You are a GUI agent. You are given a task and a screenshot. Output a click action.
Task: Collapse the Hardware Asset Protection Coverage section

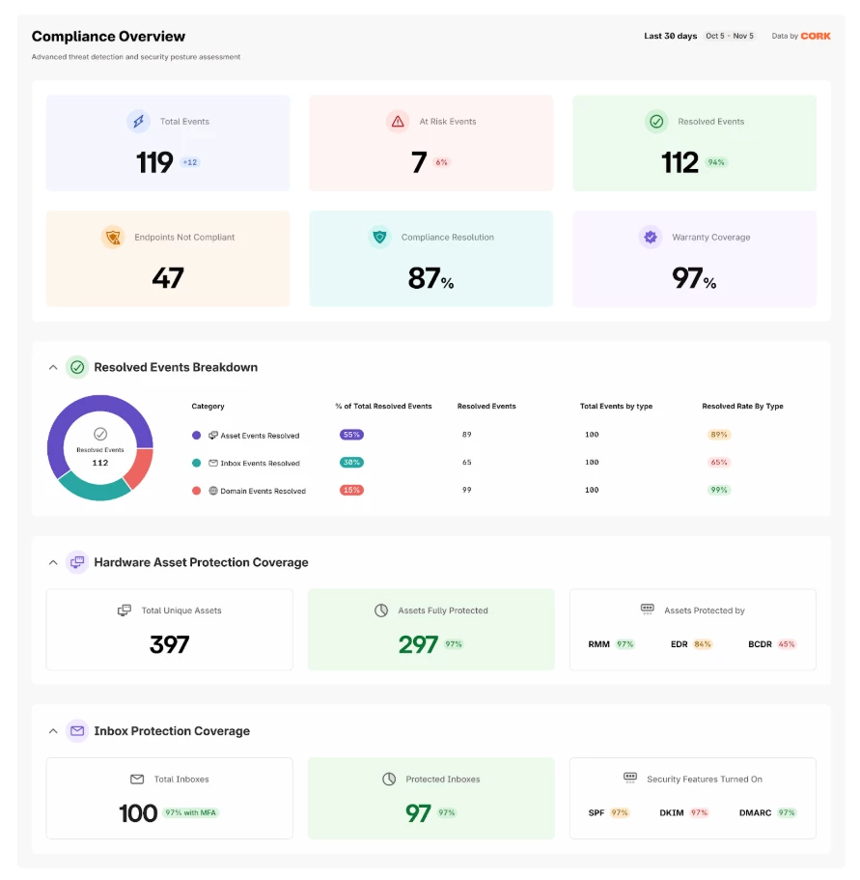pyautogui.click(x=53, y=562)
